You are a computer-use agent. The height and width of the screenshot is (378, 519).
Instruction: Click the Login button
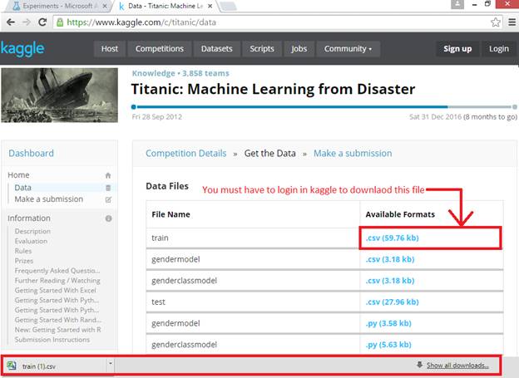click(x=499, y=49)
